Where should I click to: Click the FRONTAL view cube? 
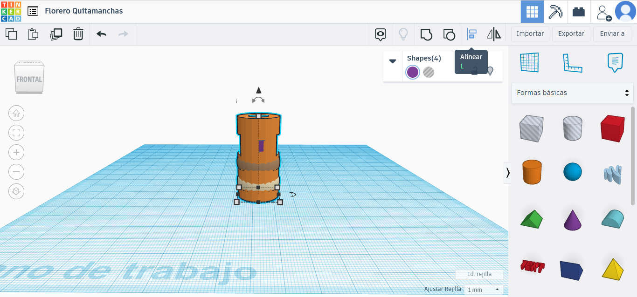tap(29, 79)
